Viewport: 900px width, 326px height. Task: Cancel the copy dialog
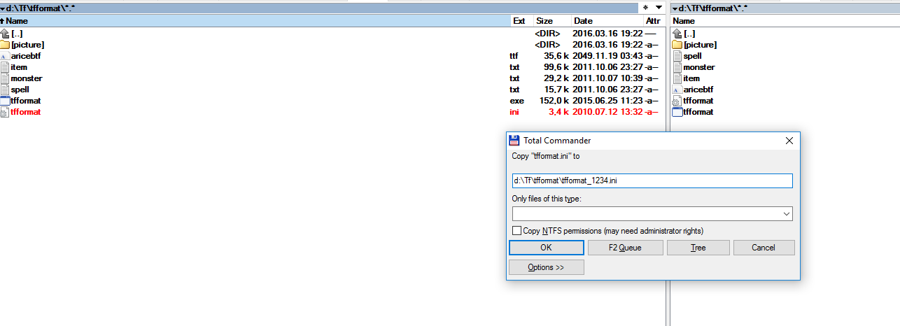(763, 248)
